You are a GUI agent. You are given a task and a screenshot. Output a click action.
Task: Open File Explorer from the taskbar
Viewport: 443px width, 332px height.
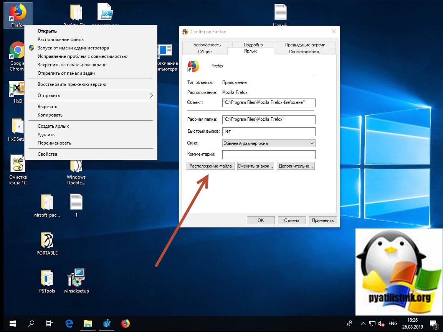coord(88,324)
